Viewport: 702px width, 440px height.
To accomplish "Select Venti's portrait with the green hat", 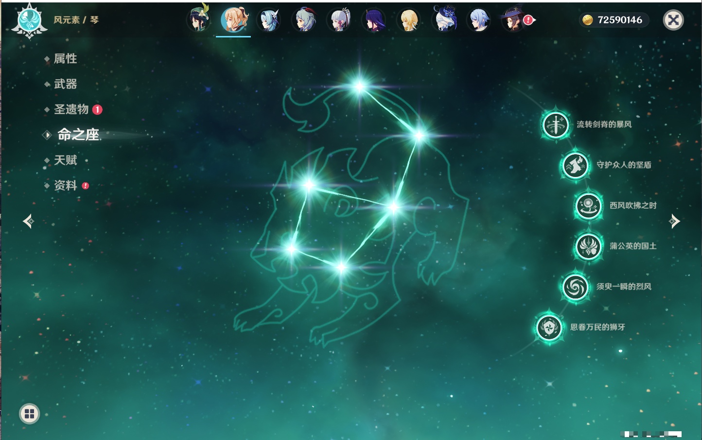I will click(x=199, y=19).
